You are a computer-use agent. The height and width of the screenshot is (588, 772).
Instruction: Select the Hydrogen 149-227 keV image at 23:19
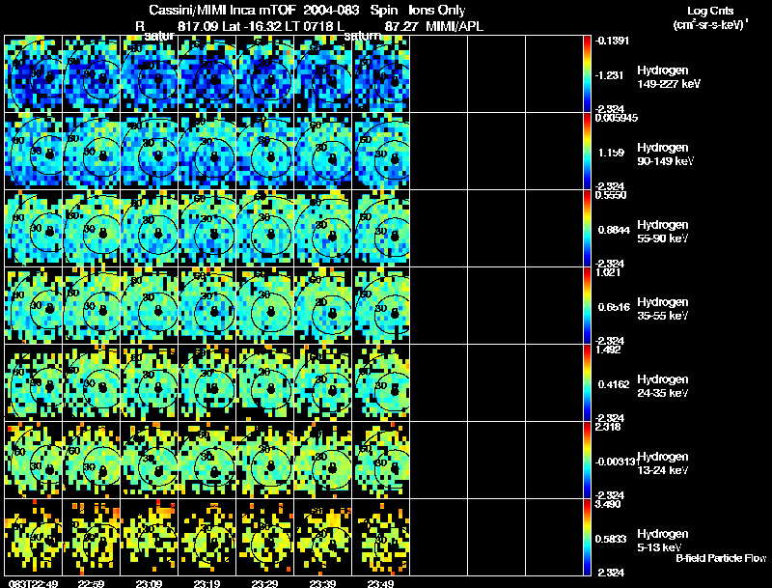tap(207, 73)
